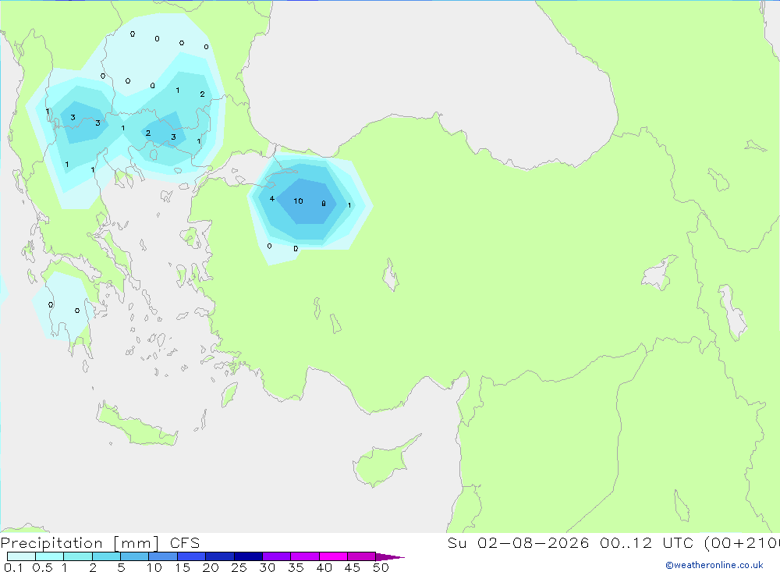
Task: Click the 1–2 mm legend color swatch
Action: 78,556
